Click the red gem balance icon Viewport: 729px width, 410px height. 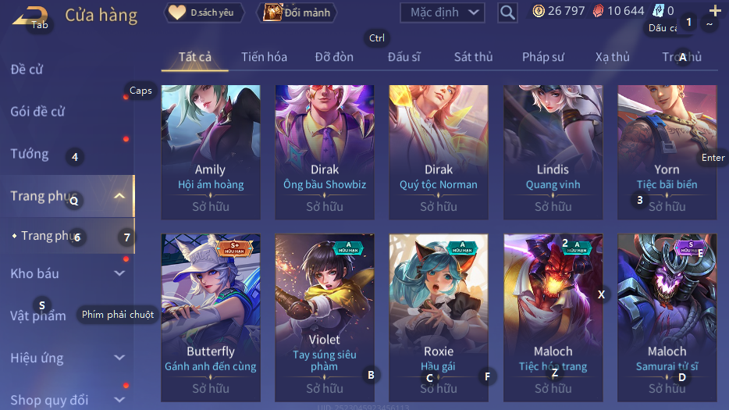[x=599, y=11]
